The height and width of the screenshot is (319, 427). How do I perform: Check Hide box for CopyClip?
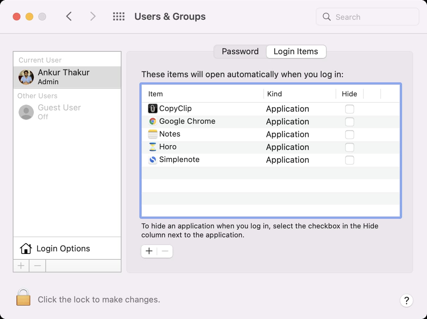[350, 109]
